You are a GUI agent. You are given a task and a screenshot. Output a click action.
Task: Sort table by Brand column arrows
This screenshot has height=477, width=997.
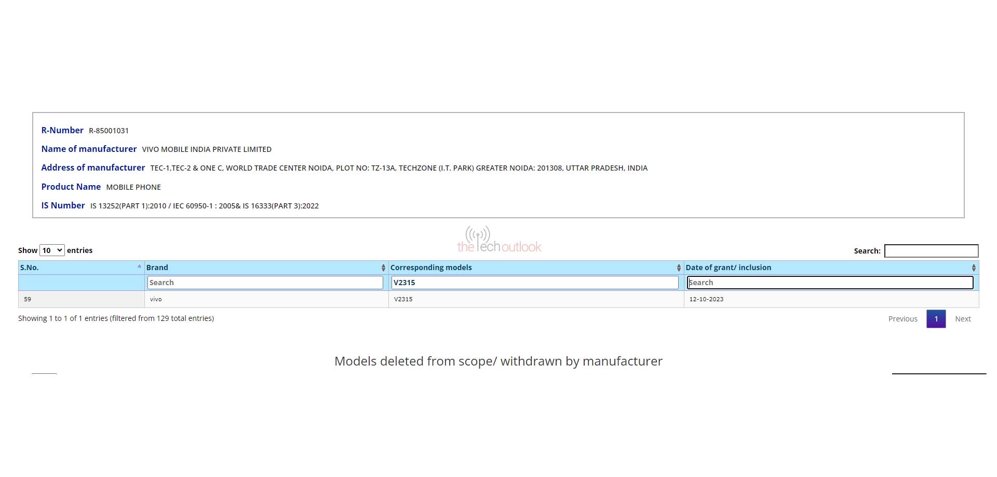tap(383, 268)
